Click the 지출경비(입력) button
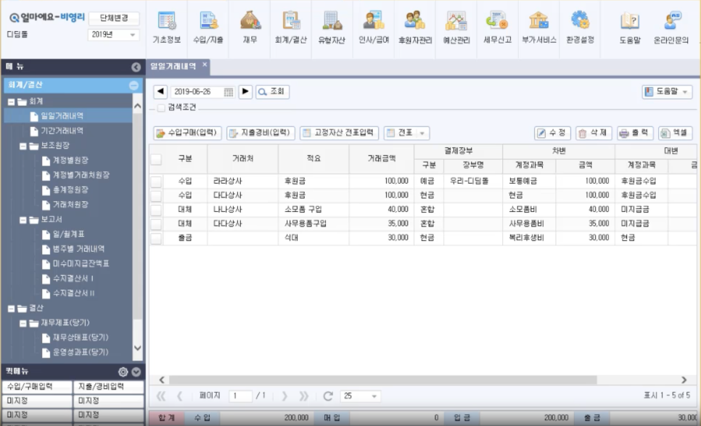Screen dimensions: 701x426 (261, 133)
